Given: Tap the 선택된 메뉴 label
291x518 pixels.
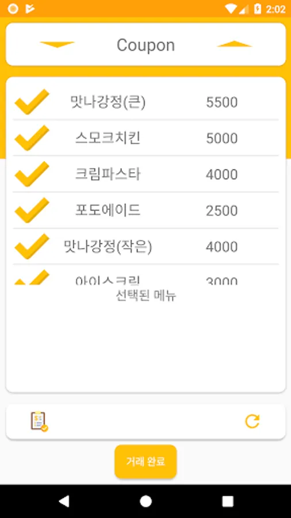Looking at the screenshot, I should point(146,296).
